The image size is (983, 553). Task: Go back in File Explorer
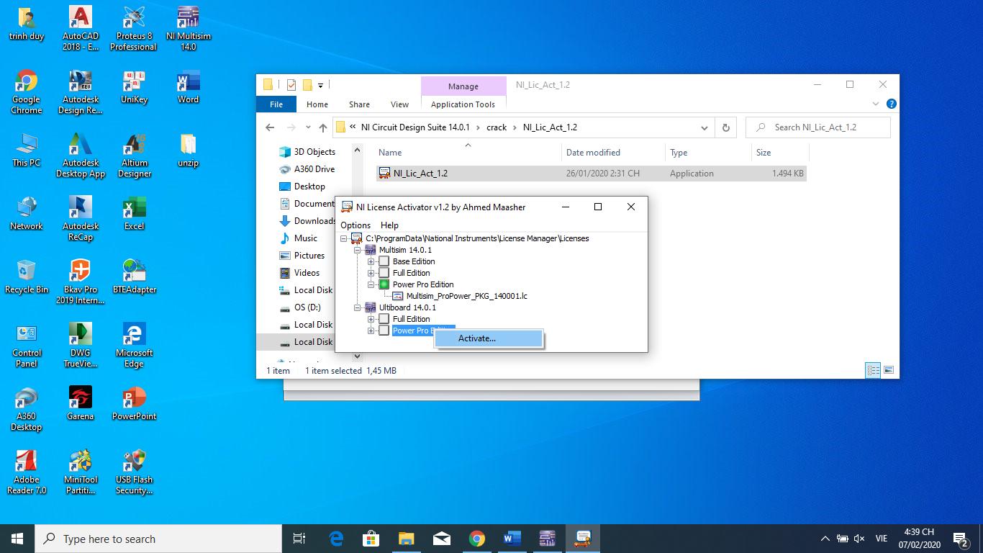point(270,127)
